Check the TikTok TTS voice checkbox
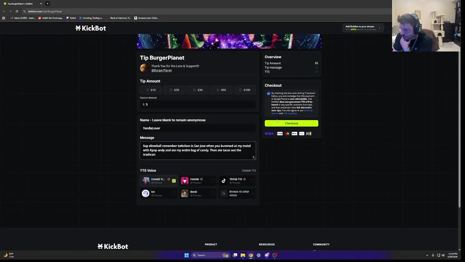 tap(252, 180)
